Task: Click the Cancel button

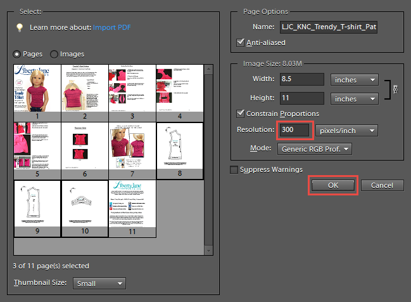Action: (x=382, y=185)
